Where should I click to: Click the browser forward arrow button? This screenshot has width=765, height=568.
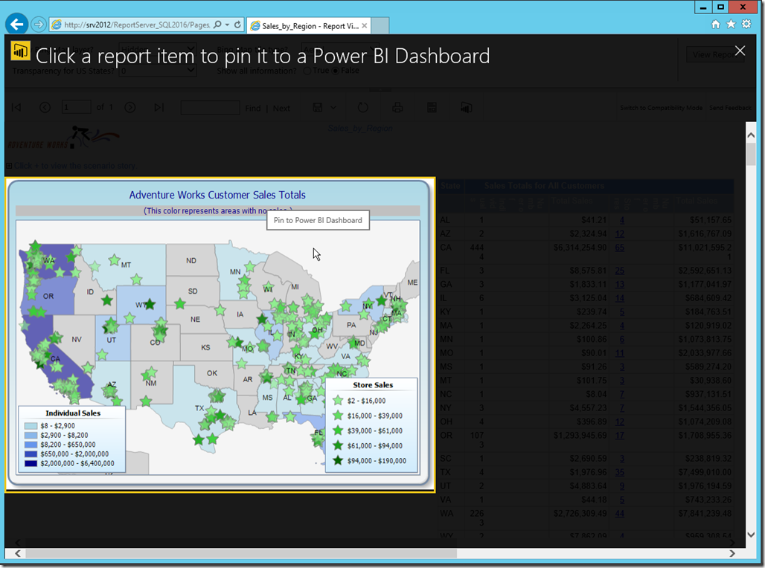[39, 24]
